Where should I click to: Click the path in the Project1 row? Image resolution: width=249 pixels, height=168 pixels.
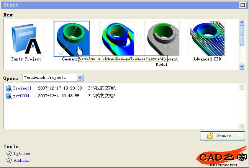pyautogui.click(x=102, y=88)
